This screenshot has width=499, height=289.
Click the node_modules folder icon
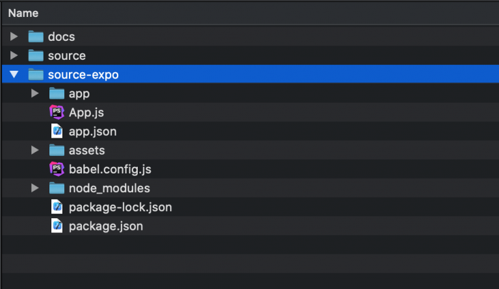tap(57, 188)
